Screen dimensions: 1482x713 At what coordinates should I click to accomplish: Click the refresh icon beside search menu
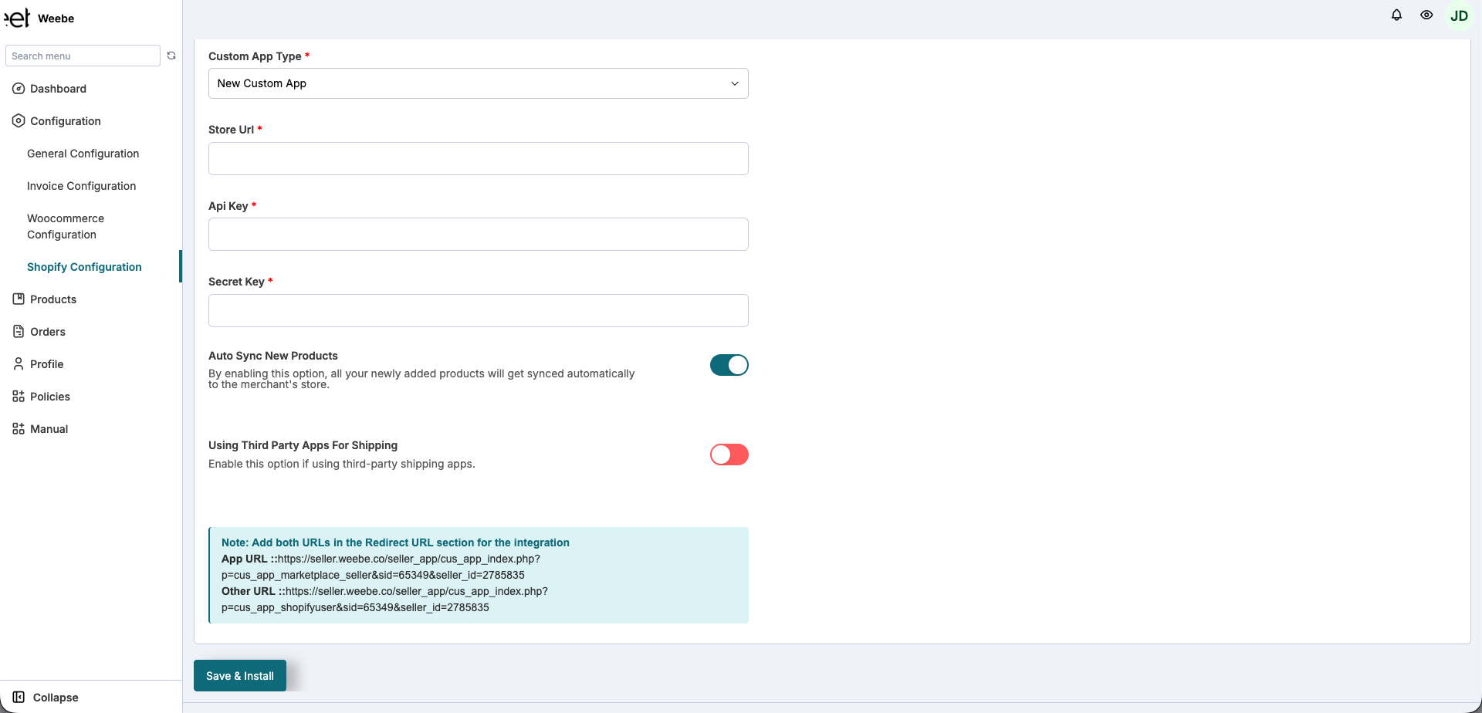tap(171, 56)
